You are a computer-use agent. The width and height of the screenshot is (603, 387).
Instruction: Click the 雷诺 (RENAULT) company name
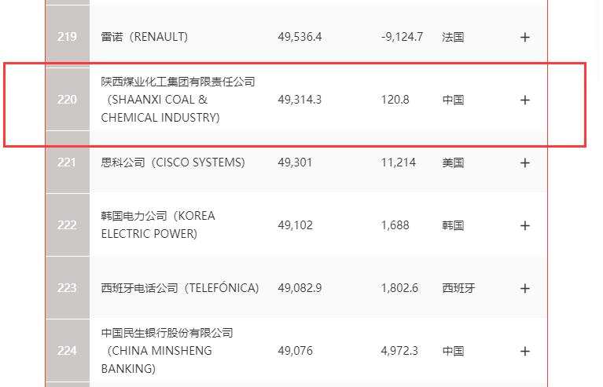(x=145, y=37)
